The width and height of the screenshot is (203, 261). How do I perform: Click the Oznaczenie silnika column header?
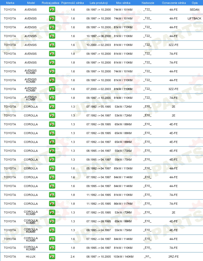(x=174, y=3)
